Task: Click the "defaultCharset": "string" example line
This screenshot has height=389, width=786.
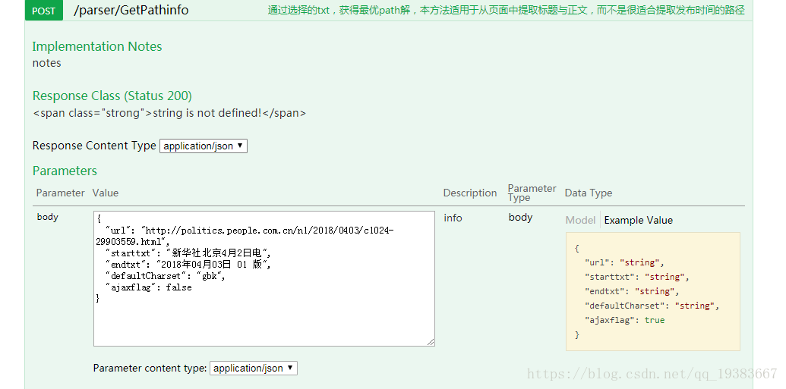Action: pyautogui.click(x=652, y=306)
